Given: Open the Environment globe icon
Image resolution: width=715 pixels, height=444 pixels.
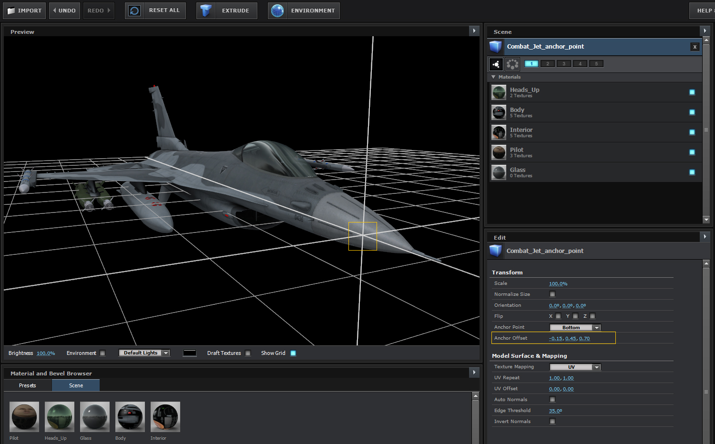Looking at the screenshot, I should pos(277,10).
